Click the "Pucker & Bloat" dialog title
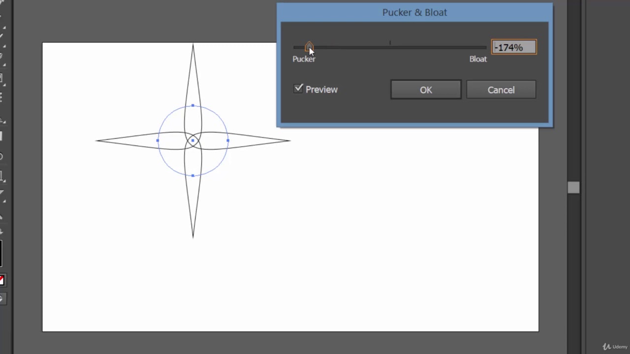Image resolution: width=630 pixels, height=354 pixels. [x=414, y=12]
